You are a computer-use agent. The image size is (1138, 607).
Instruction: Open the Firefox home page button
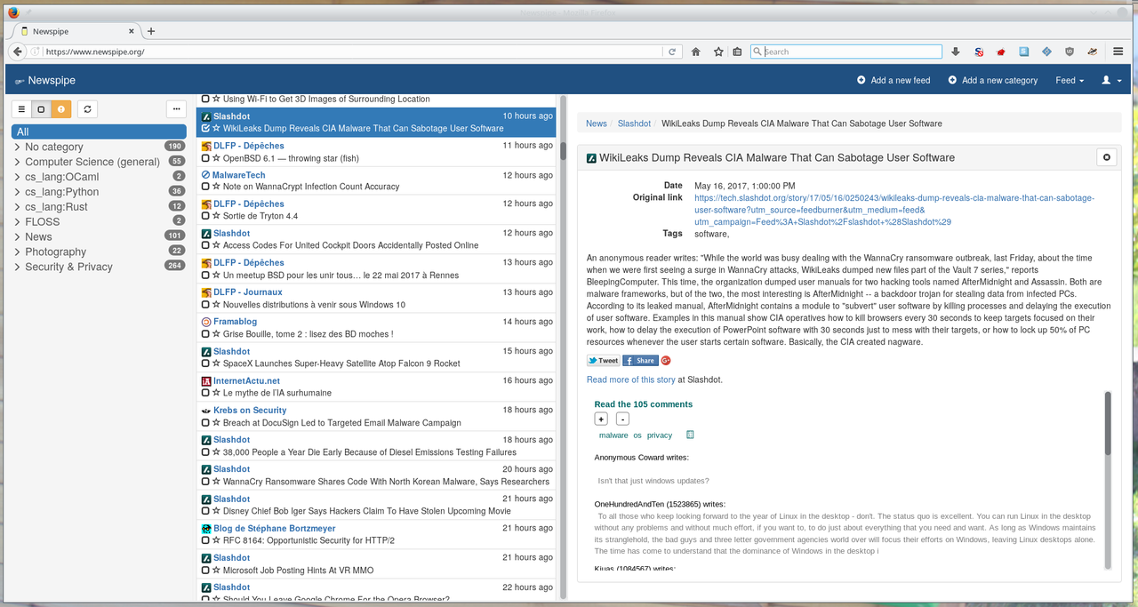coord(696,52)
